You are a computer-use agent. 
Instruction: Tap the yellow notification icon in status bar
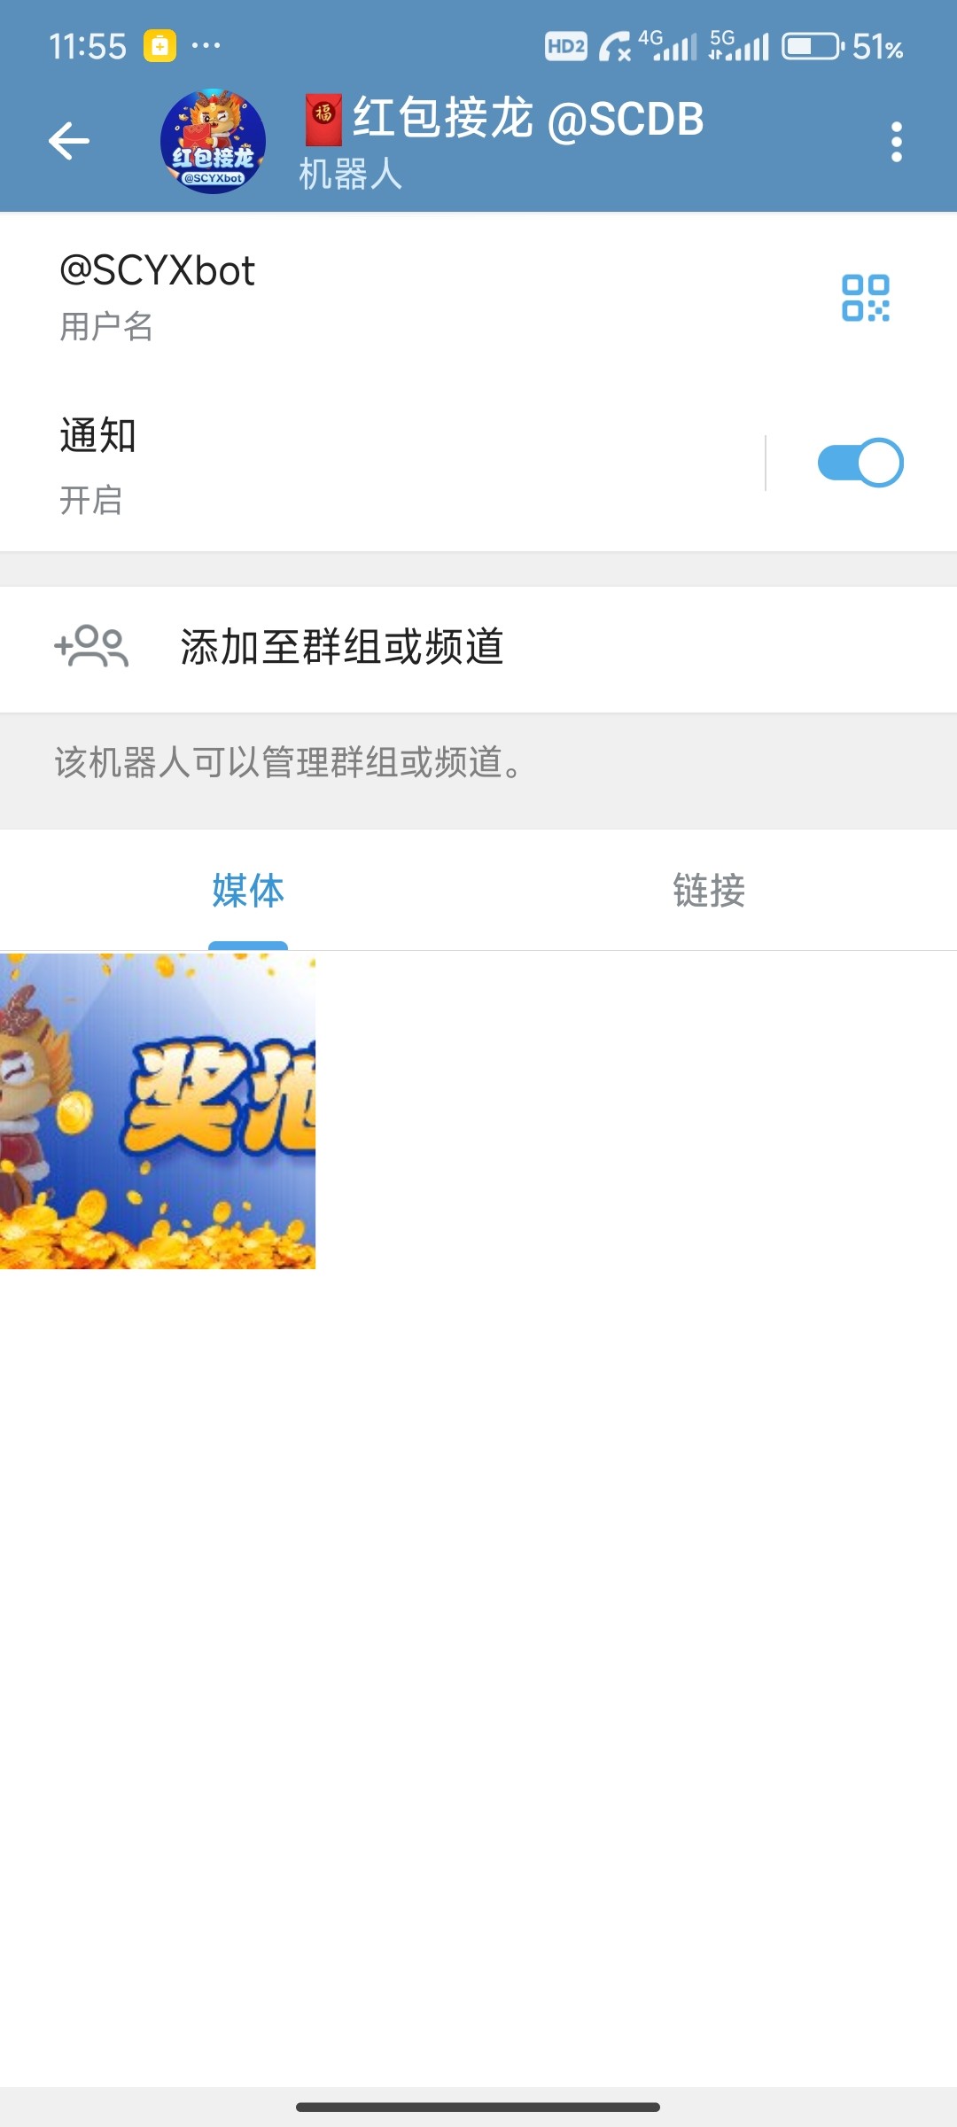[x=159, y=45]
